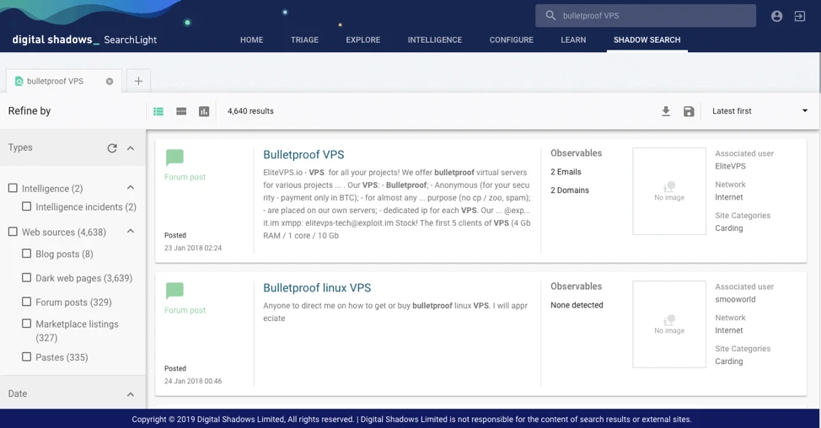The height and width of the screenshot is (428, 821).
Task: Collapse the Web sources group
Action: [131, 231]
